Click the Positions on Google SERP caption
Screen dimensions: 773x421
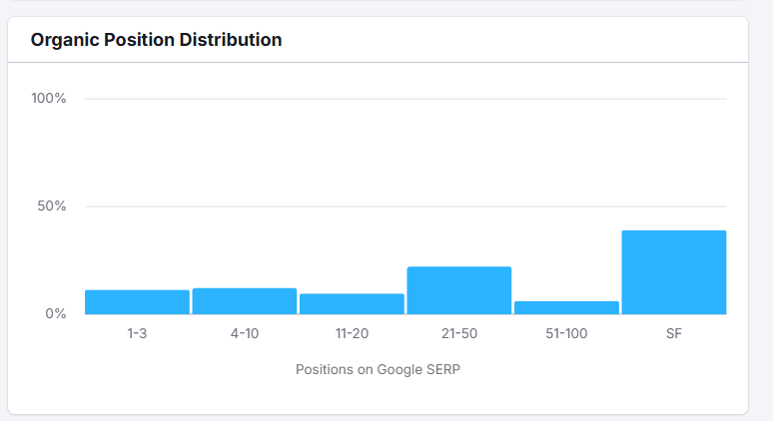379,369
